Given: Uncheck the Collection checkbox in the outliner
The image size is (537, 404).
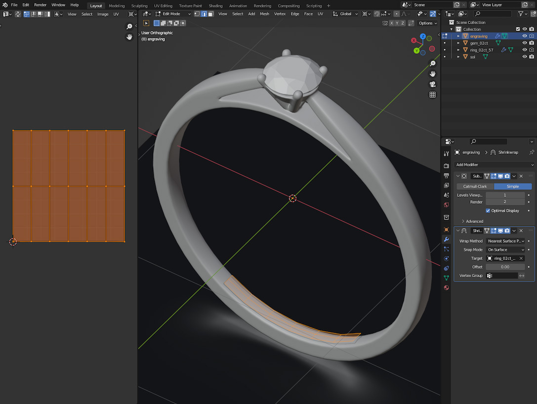Looking at the screenshot, I should click(518, 29).
